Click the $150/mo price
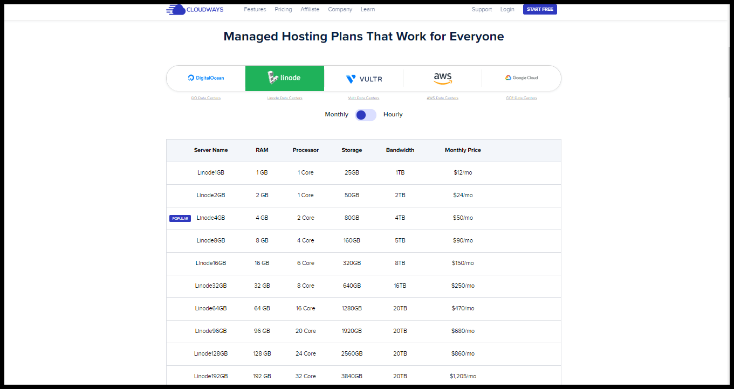 463,263
